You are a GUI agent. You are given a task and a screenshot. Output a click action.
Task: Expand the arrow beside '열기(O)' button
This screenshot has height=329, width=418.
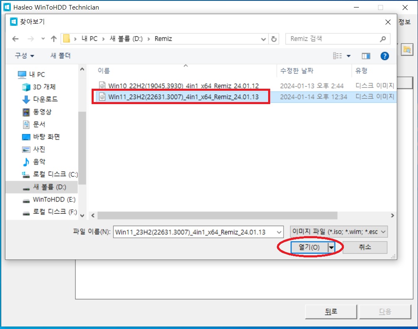[331, 247]
